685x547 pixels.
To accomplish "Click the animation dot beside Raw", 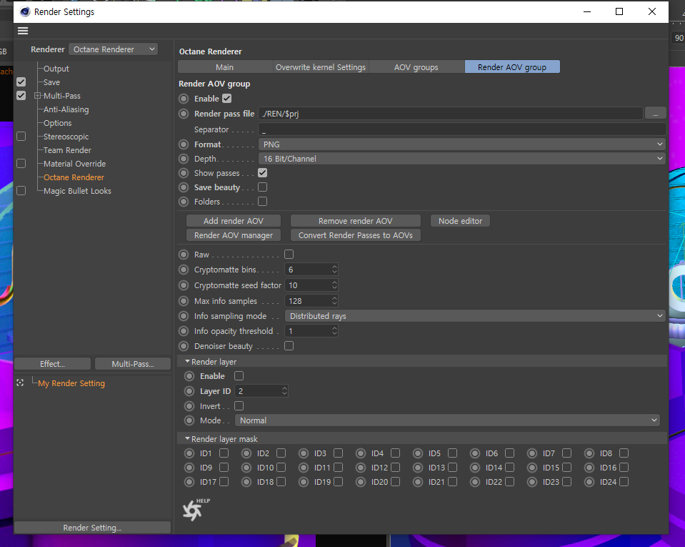I will tap(184, 255).
